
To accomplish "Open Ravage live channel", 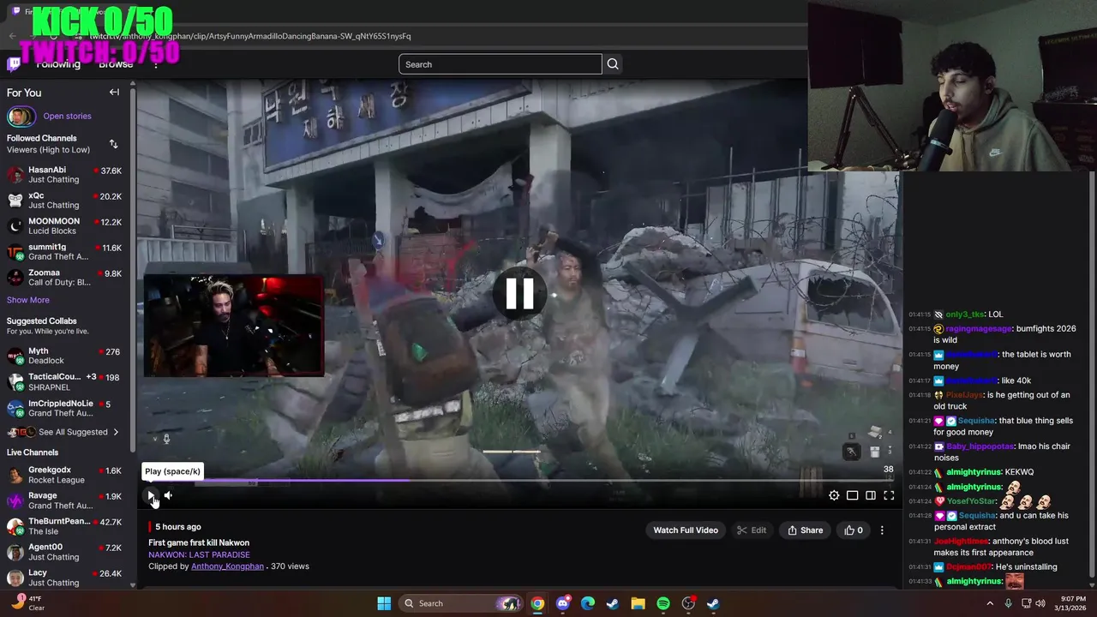I will click(64, 500).
